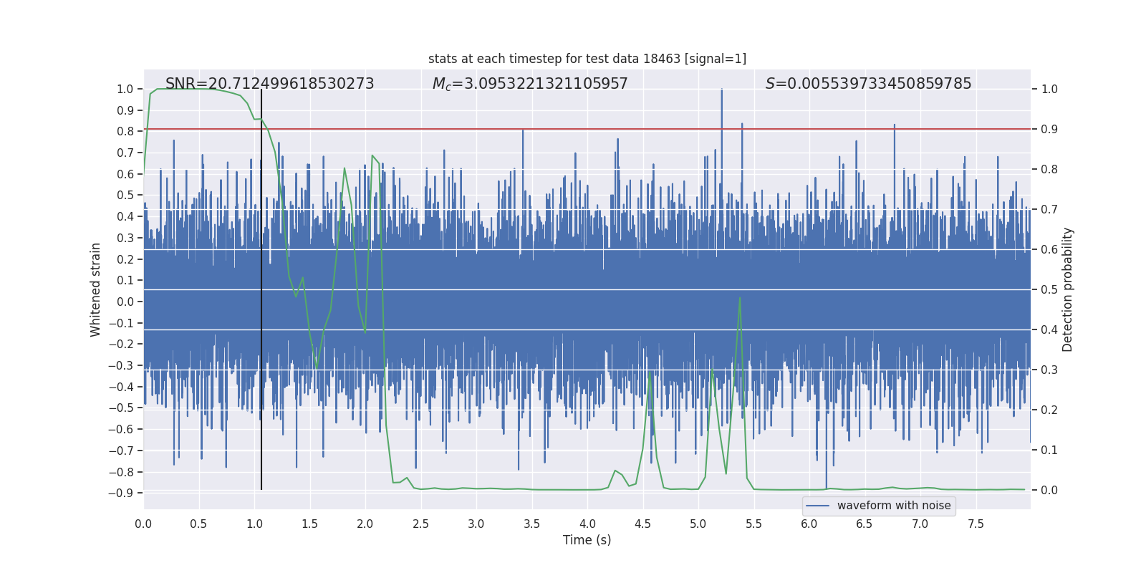Click the 'Detection probability' right axis label

[1067, 289]
